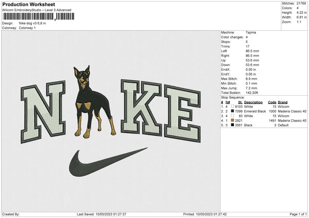Click the Emerald Black 7099 color swatch

[233, 111]
